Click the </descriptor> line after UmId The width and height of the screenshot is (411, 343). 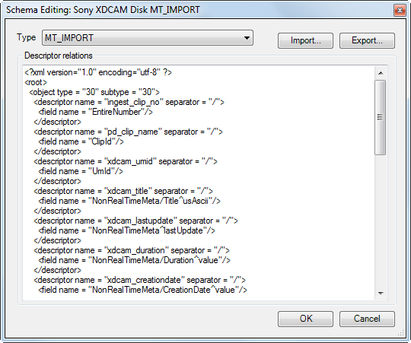(x=57, y=181)
